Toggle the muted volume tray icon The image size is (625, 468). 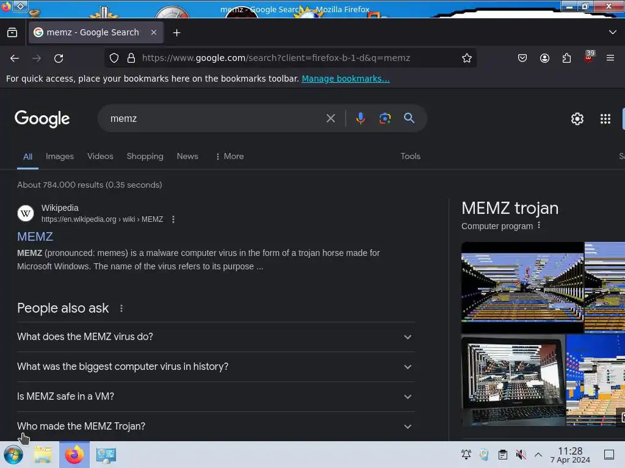coord(521,455)
